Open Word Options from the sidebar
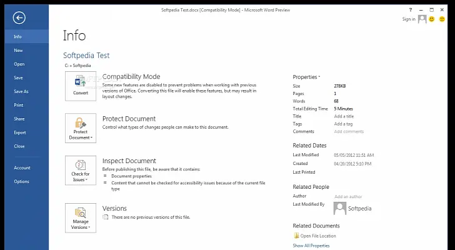This screenshot has width=455, height=250. (x=27, y=181)
